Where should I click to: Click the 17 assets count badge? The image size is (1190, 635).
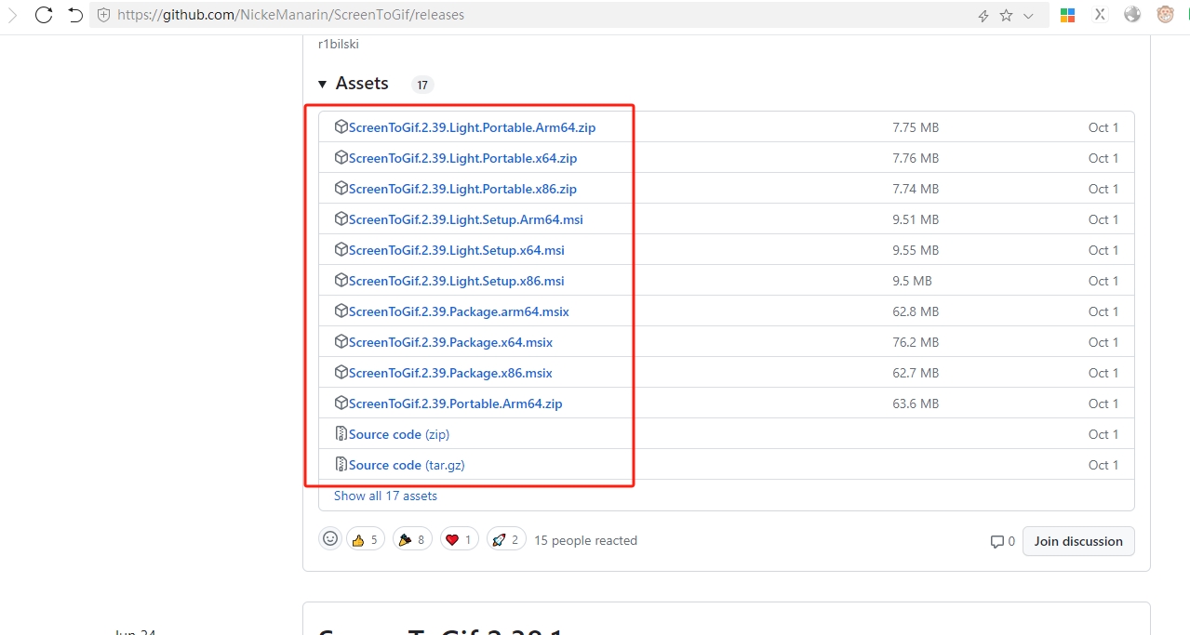coord(422,85)
